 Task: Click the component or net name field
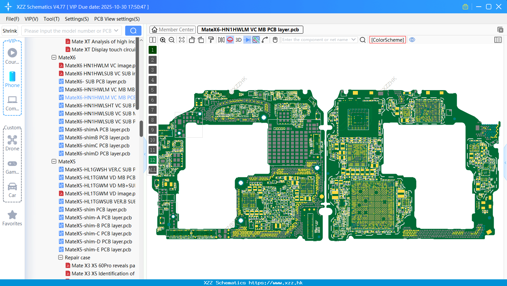315,40
